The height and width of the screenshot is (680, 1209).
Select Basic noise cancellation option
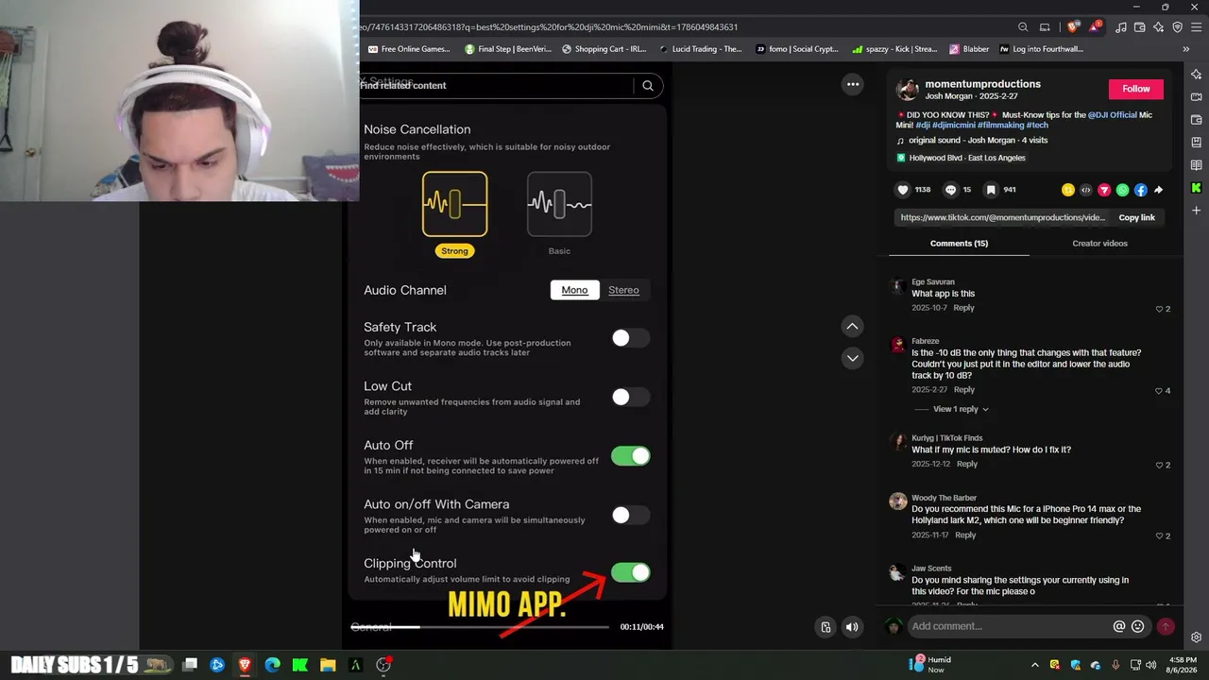pos(559,204)
